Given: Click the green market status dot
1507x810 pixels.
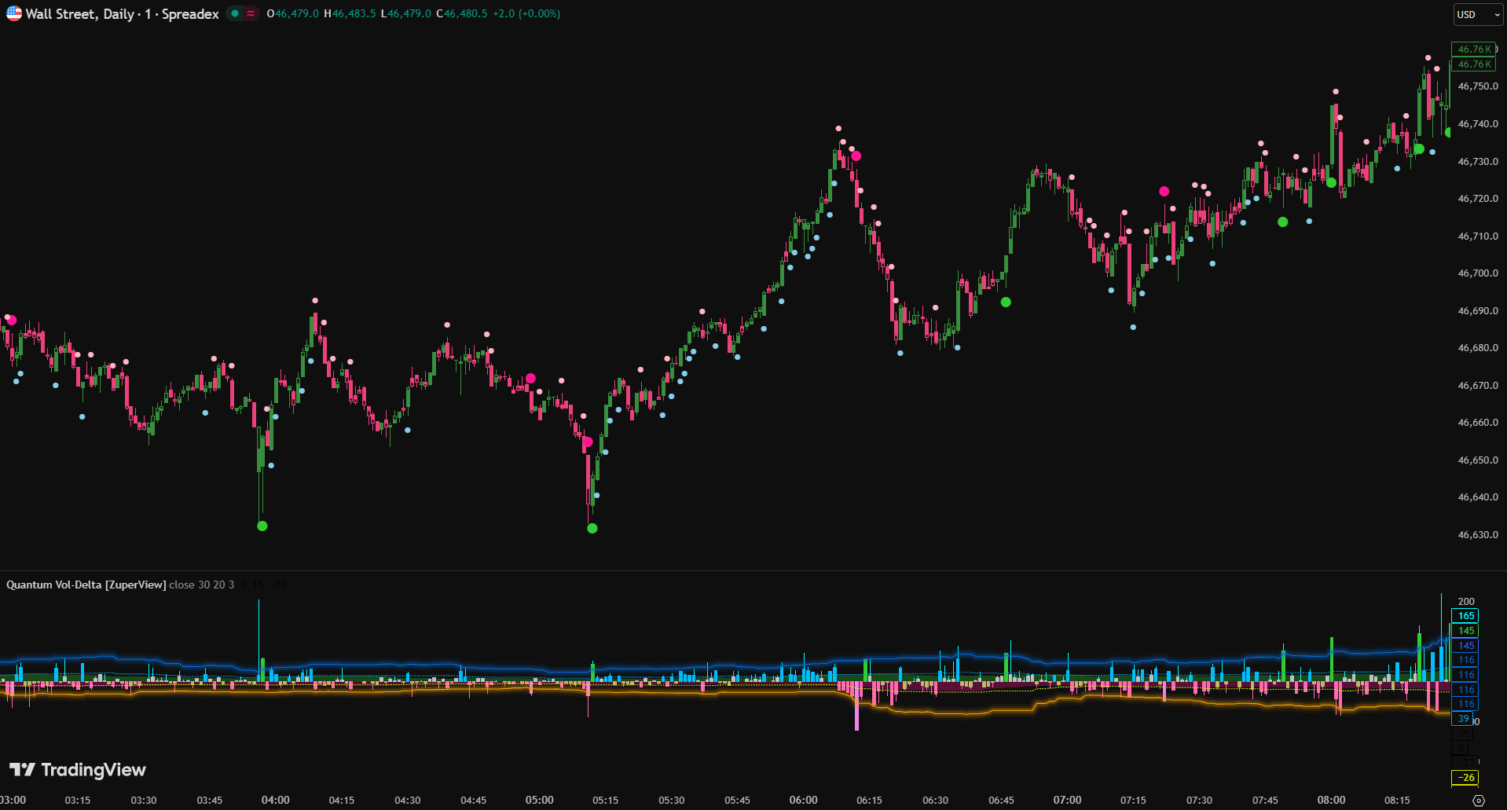Looking at the screenshot, I should 235,13.
